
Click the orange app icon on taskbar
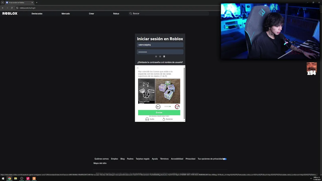tap(34, 178)
